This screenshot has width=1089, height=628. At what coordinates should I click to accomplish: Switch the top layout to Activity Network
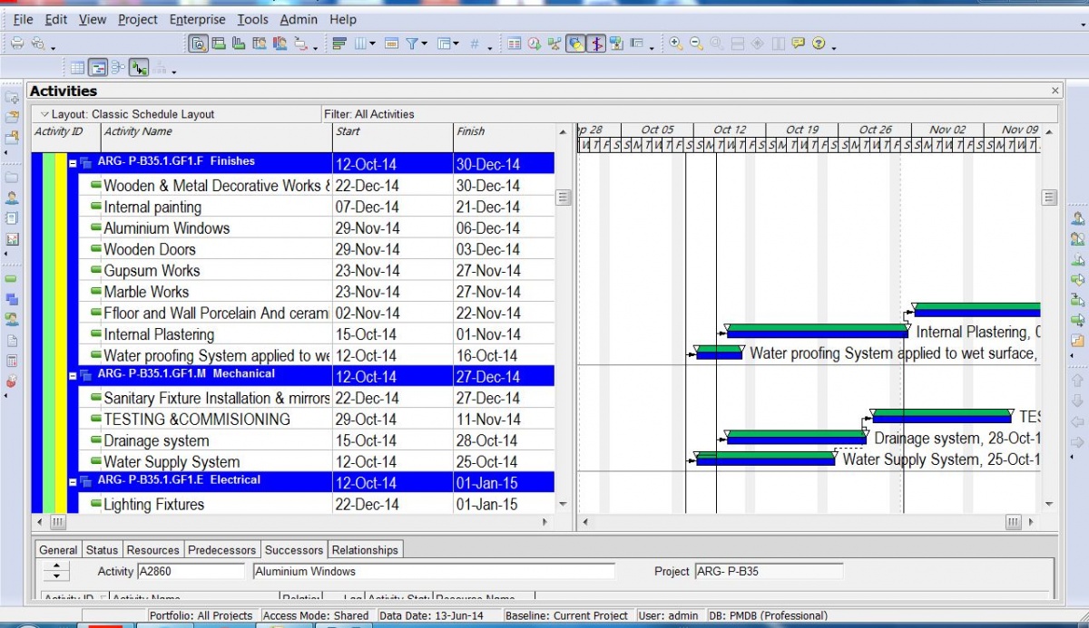click(x=118, y=68)
